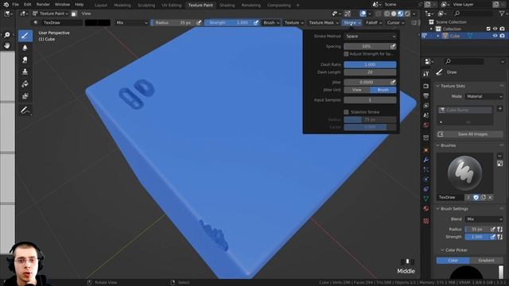Open Output properties tab
The image size is (509, 286).
tap(426, 95)
